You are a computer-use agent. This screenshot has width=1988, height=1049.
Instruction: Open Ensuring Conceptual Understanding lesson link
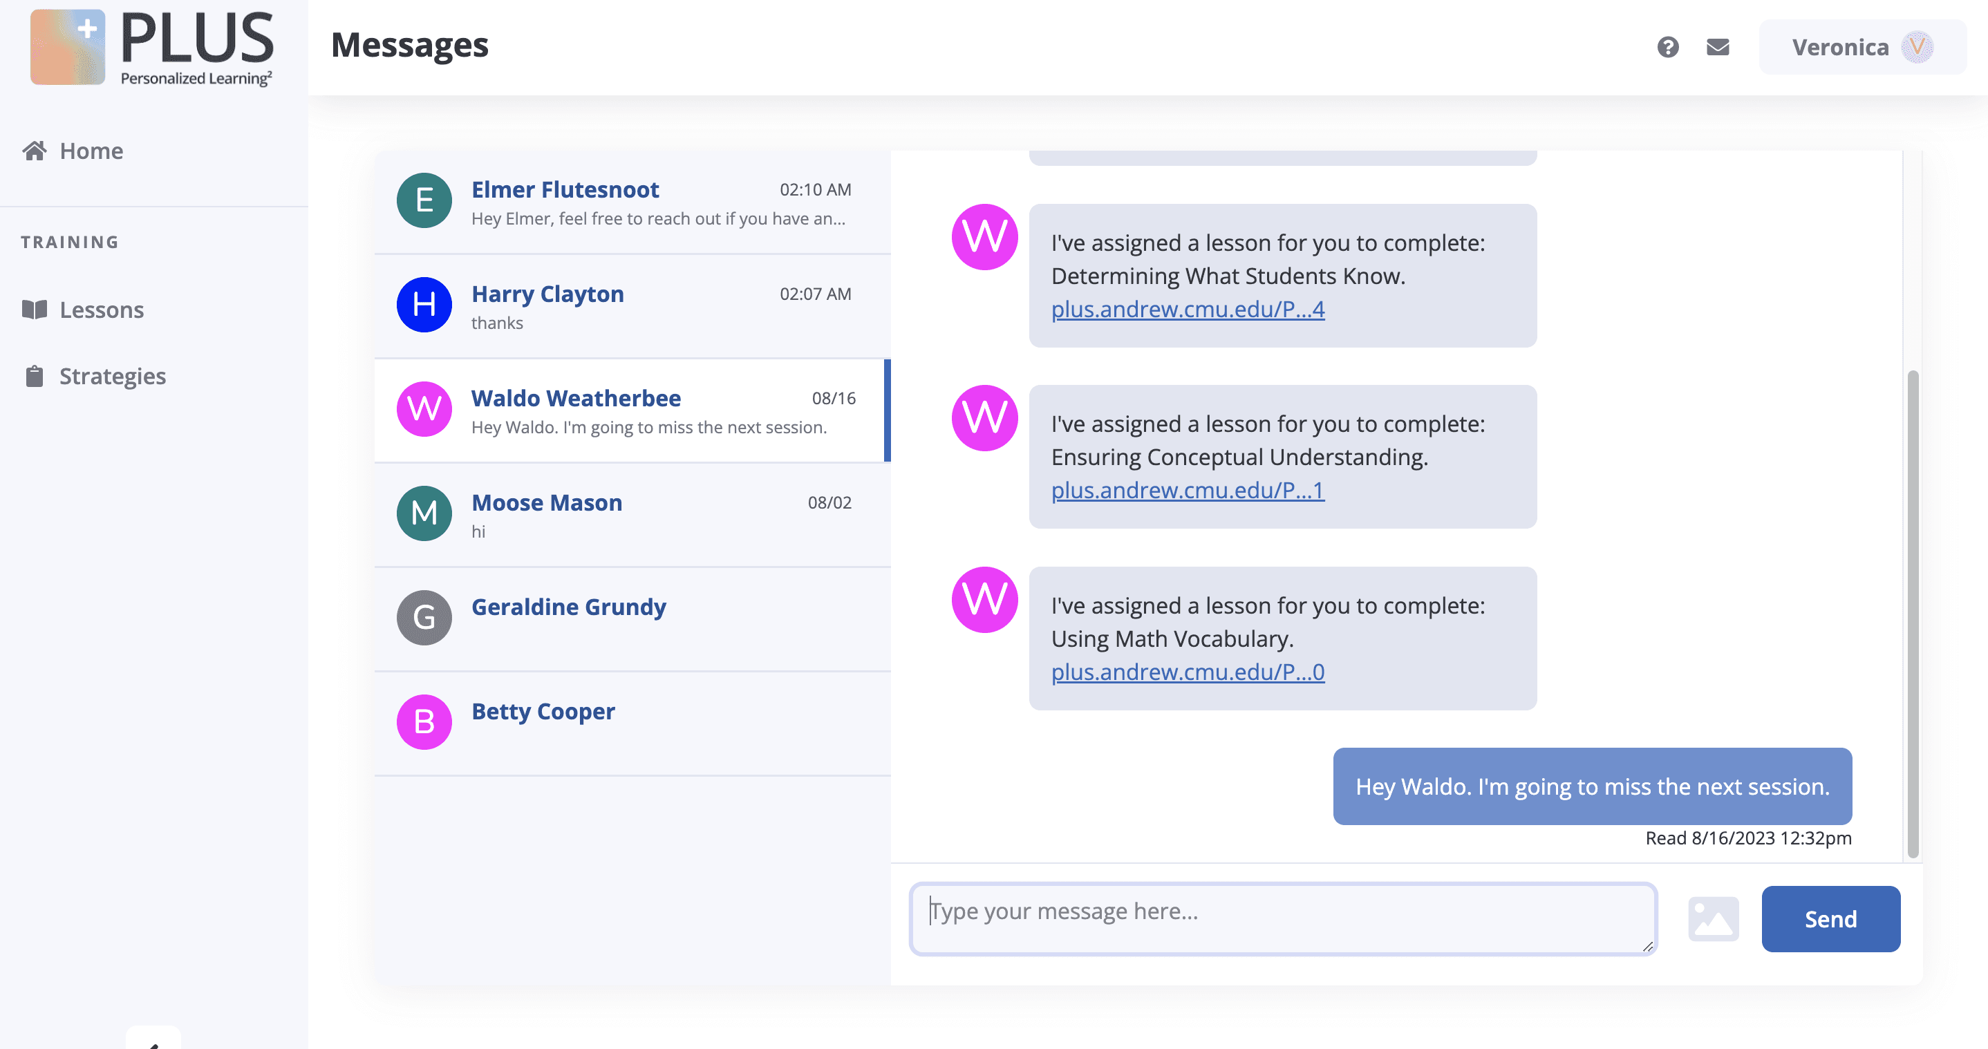(x=1187, y=491)
